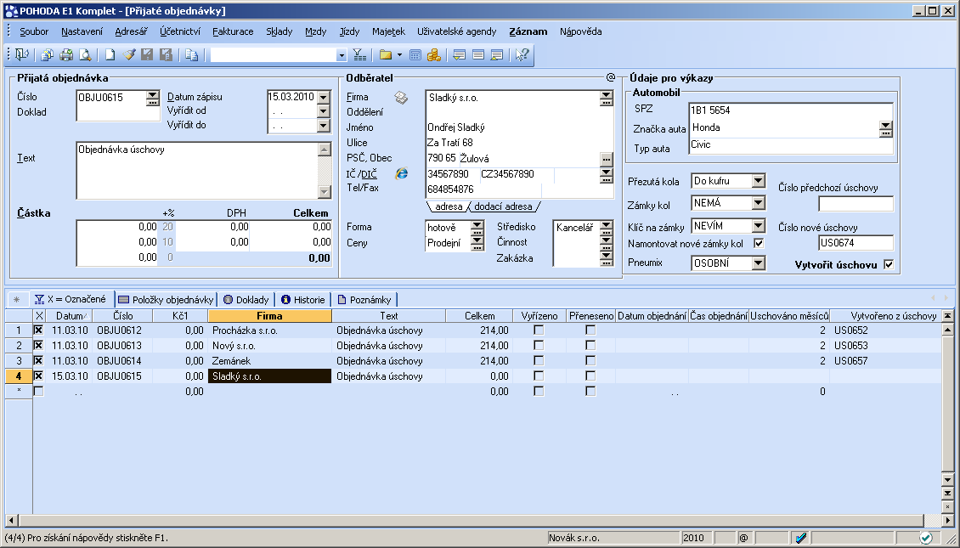Click the Značka auta selection button
960x548 pixels.
click(885, 128)
